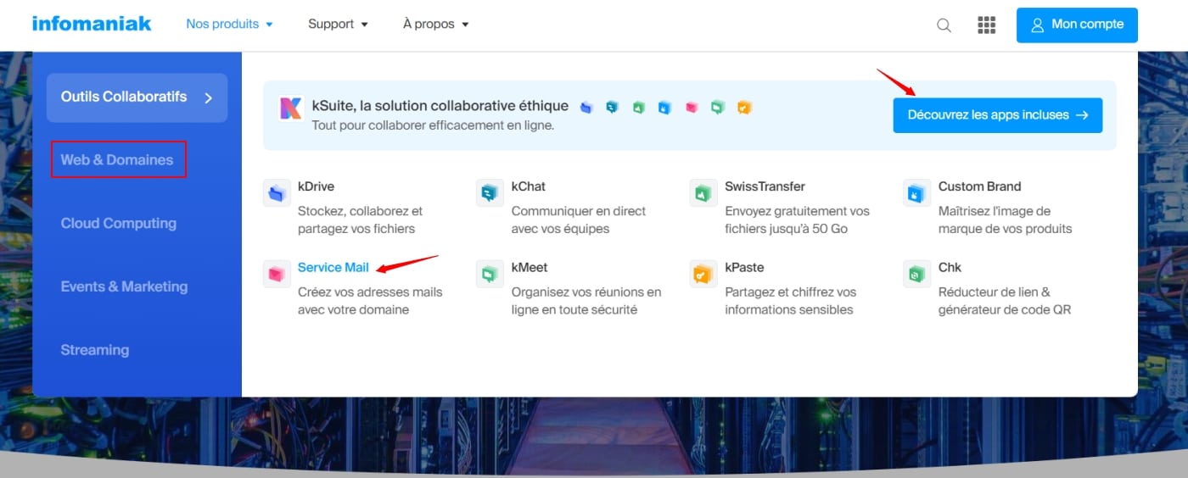The width and height of the screenshot is (1188, 478).
Task: Open the apps grid launcher icon
Action: coord(986,25)
